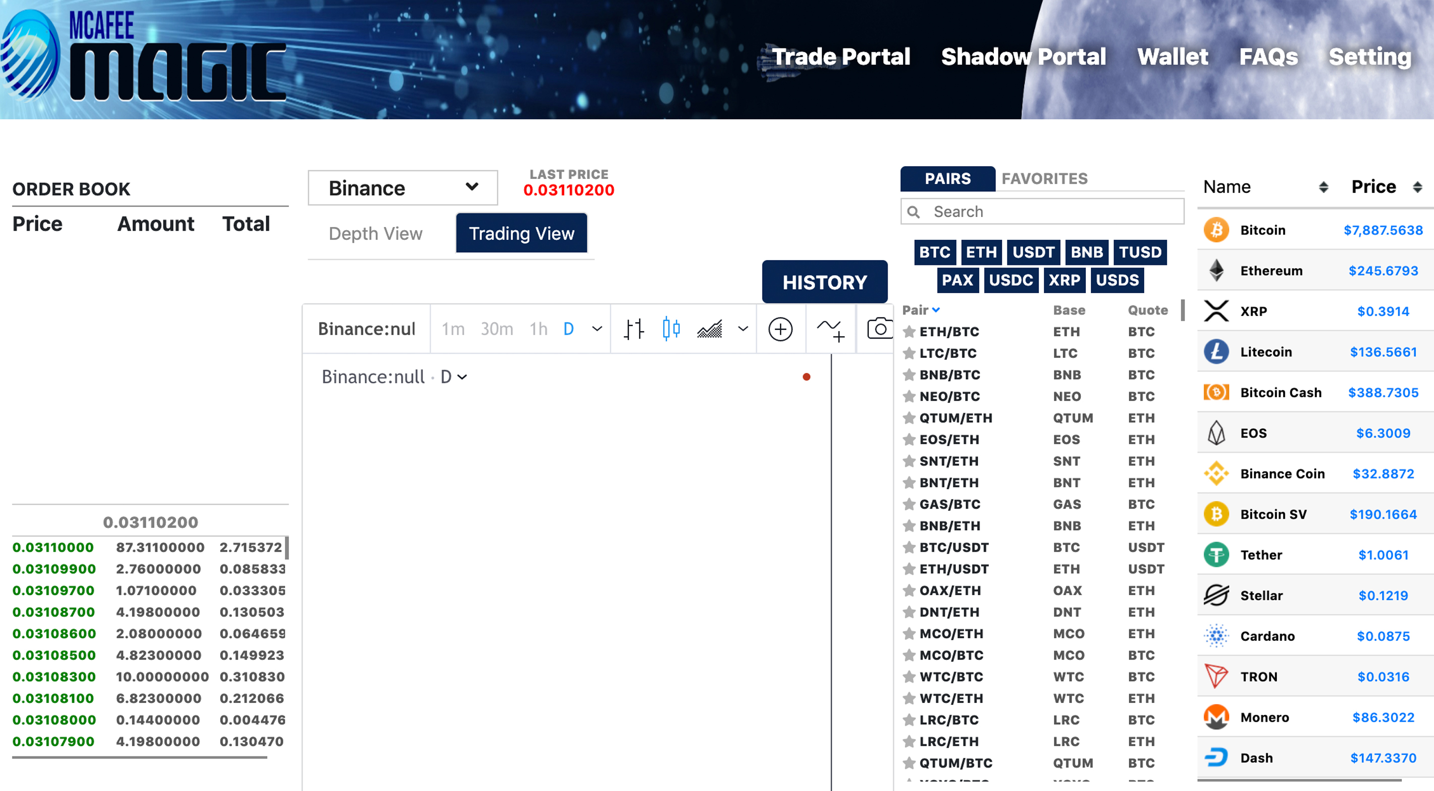
Task: Click the Cardano coin icon
Action: [1216, 636]
